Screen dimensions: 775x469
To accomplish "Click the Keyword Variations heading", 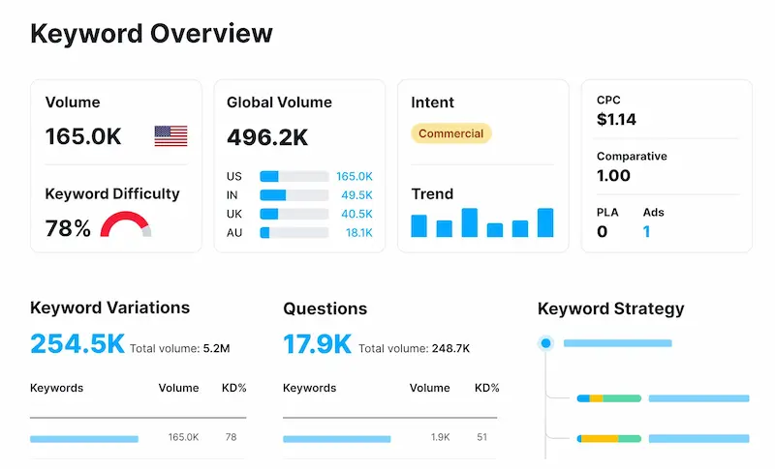I will [109, 308].
